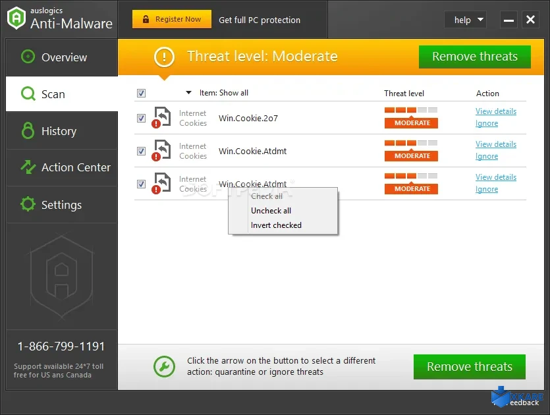Click the threat level warning exclamation icon
Screen dimensions: 550x415
coord(164,57)
